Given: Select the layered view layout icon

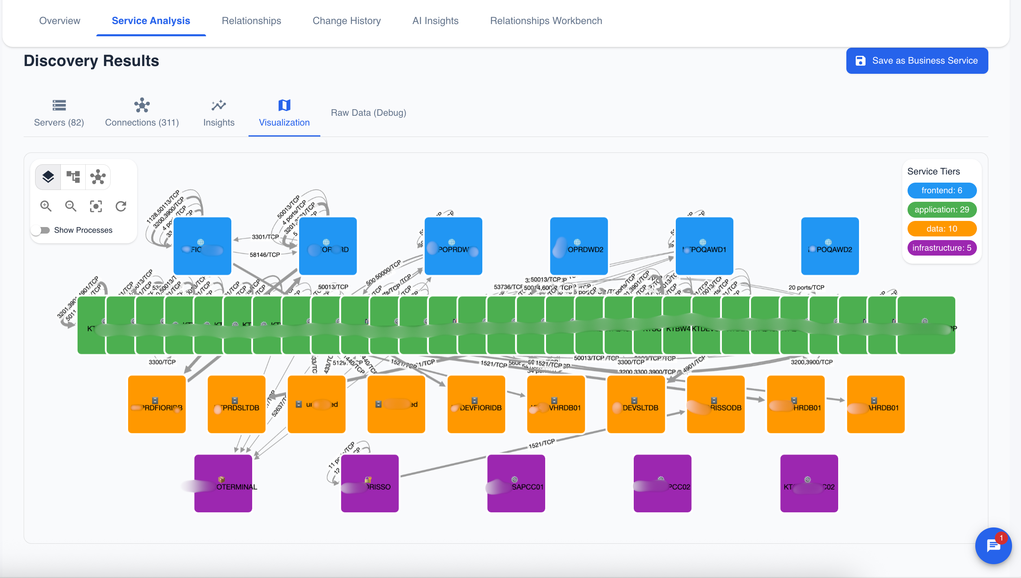Looking at the screenshot, I should tap(48, 177).
